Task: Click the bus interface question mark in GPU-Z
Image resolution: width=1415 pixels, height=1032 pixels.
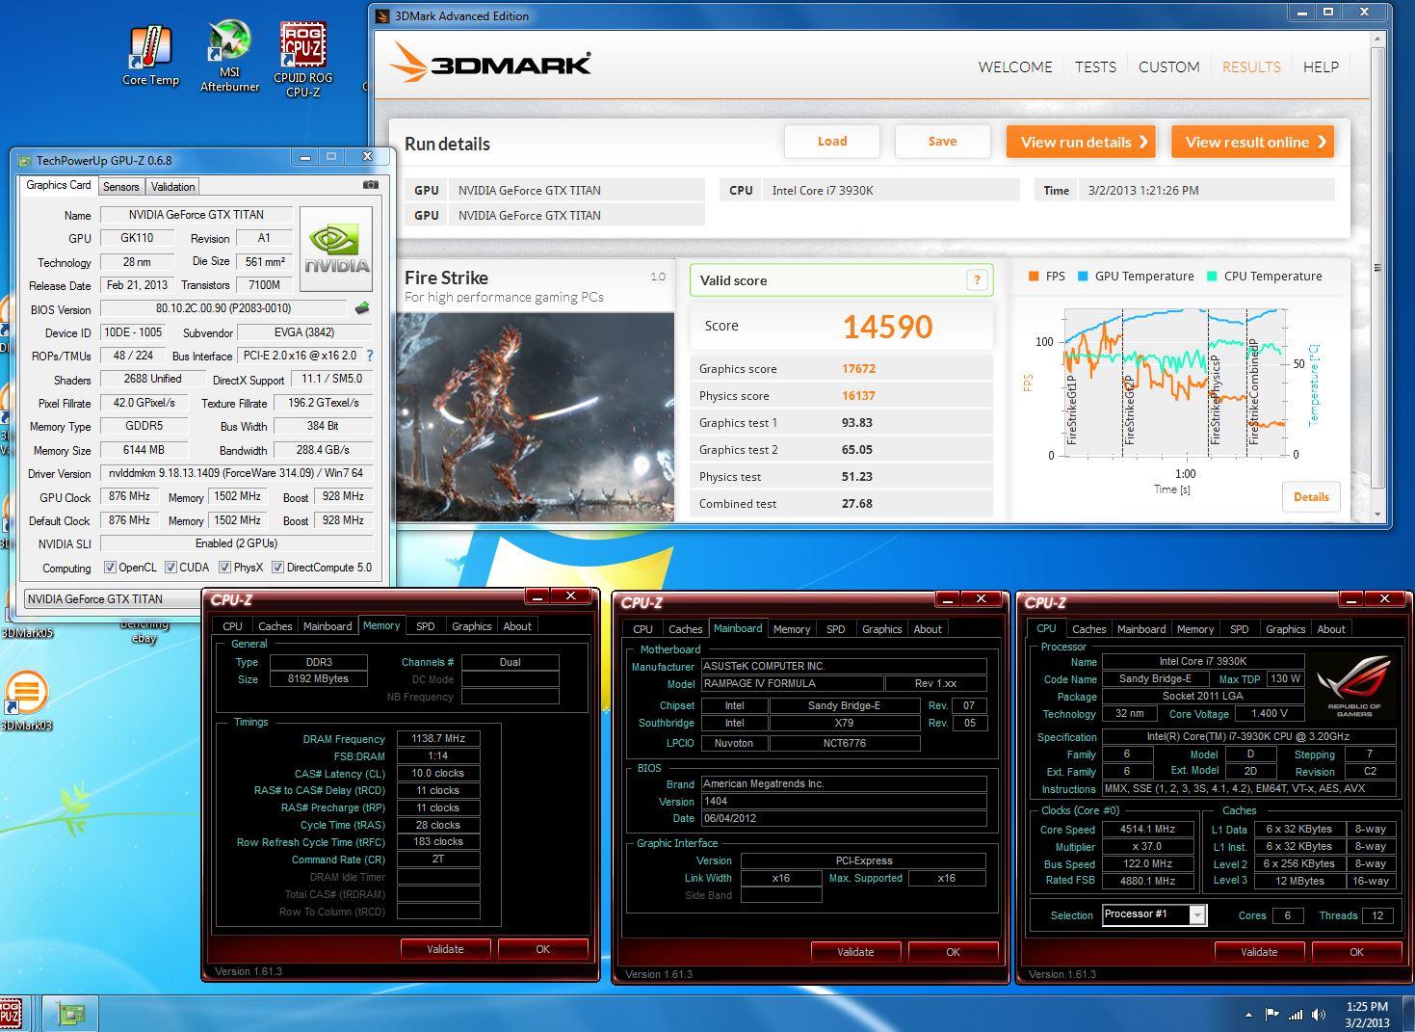Action: (x=370, y=356)
